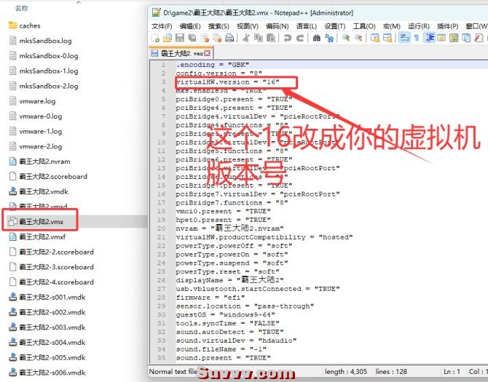Click the Undo arrow icon

287,38
